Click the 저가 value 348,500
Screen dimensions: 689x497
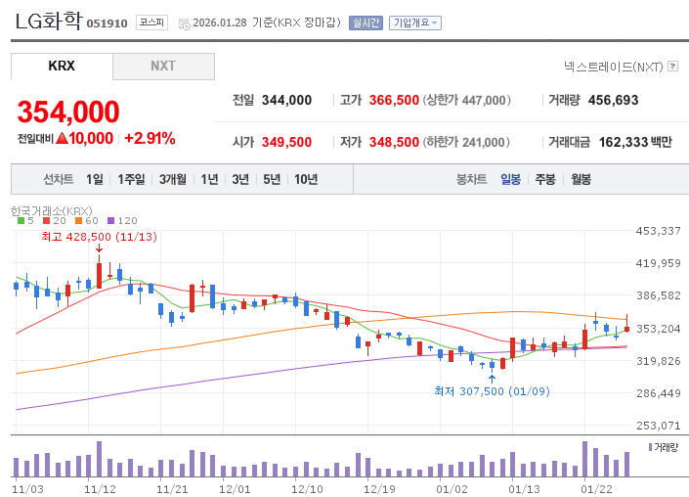click(x=394, y=142)
